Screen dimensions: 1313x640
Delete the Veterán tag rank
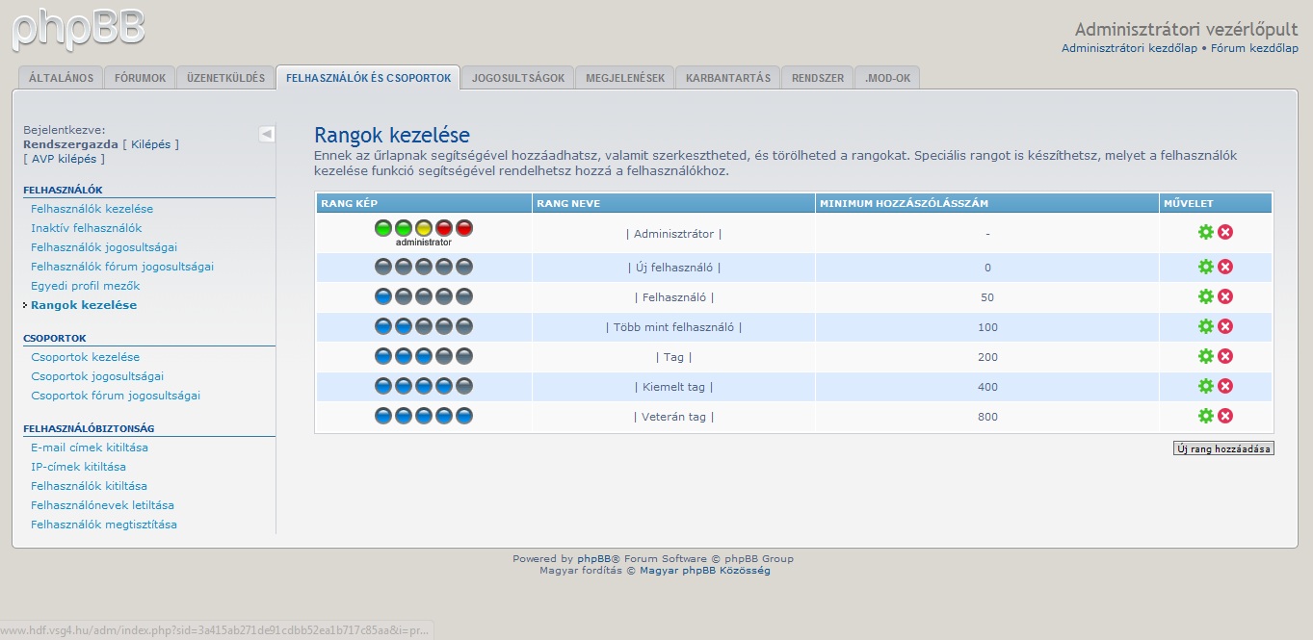pos(1225,416)
